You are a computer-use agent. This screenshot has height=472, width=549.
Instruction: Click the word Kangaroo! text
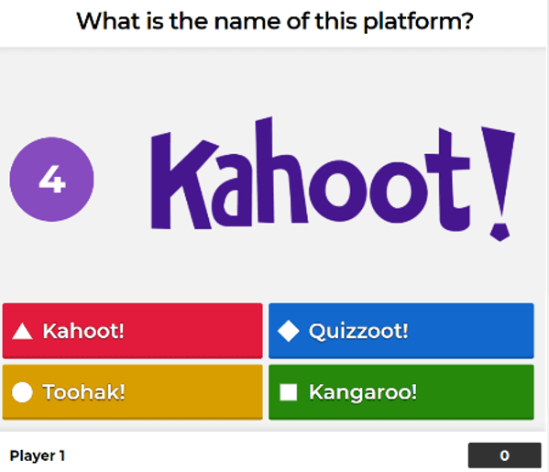tap(363, 393)
